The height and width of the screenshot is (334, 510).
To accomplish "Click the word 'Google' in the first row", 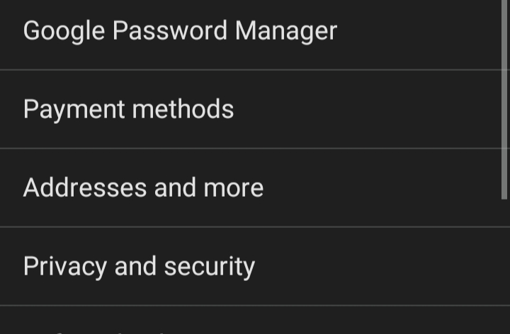I will pyautogui.click(x=63, y=31).
